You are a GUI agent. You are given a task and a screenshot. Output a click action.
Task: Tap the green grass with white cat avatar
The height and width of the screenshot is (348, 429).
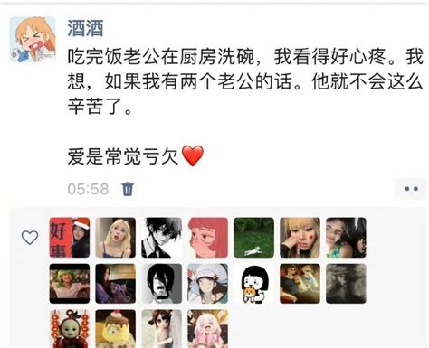click(x=253, y=238)
